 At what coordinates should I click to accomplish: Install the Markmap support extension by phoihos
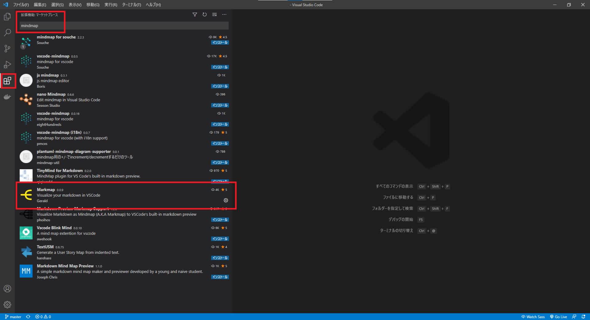click(220, 220)
